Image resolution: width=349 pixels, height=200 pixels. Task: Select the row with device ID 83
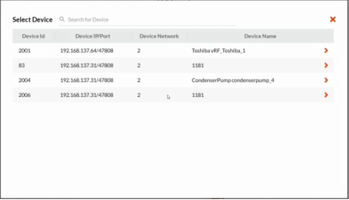[x=173, y=65]
